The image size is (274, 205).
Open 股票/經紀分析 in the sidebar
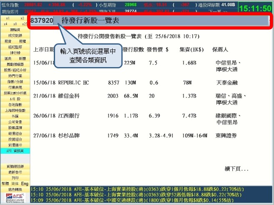point(15,70)
